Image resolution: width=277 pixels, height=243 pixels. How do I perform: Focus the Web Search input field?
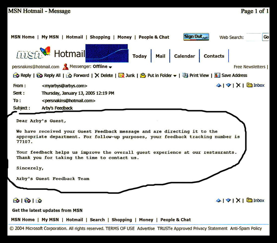coord(253,37)
